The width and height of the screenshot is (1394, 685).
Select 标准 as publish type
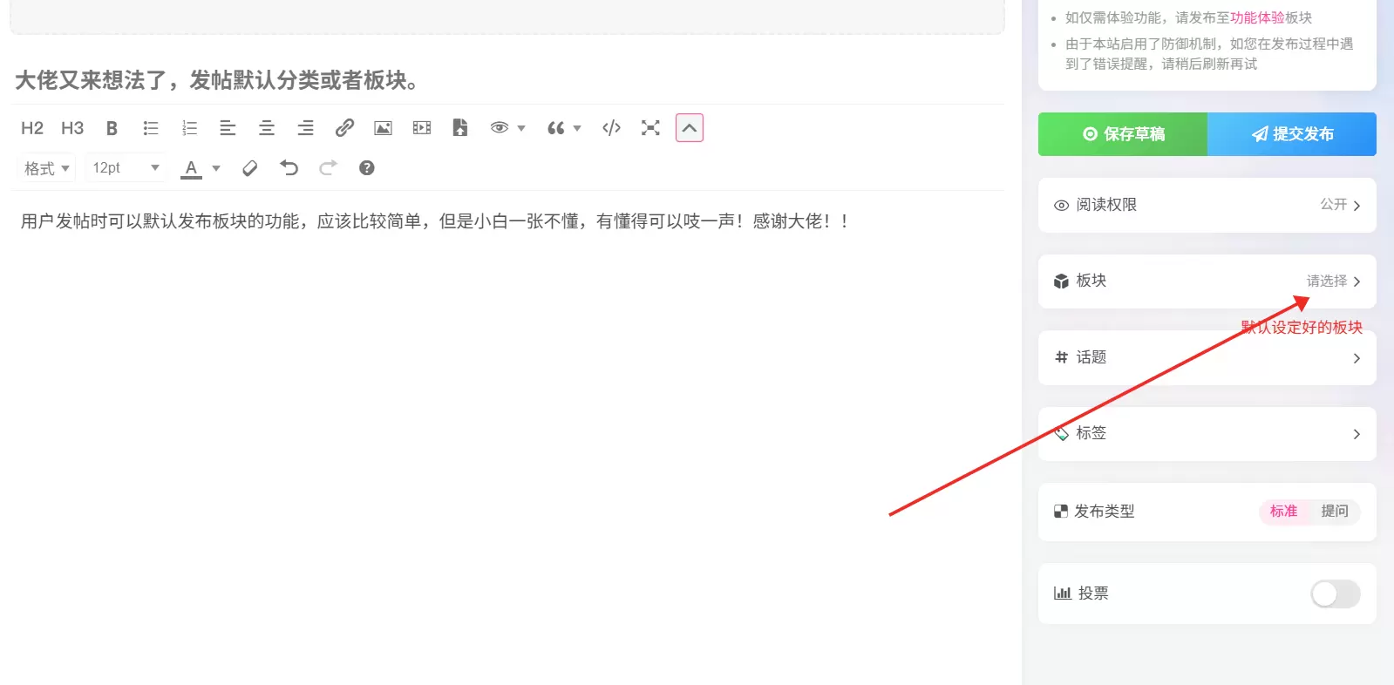[1283, 512]
